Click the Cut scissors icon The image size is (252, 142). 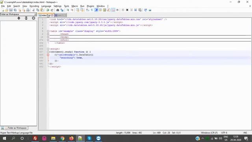coord(33,10)
